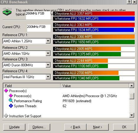The height and width of the screenshot is (133, 138).
Task: Select the 'PR1609 (estimated)' value
Action: click(x=77, y=101)
